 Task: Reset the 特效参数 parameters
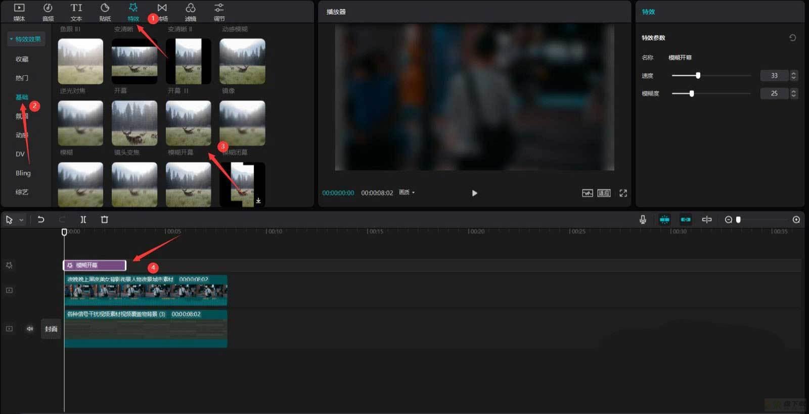pyautogui.click(x=792, y=38)
